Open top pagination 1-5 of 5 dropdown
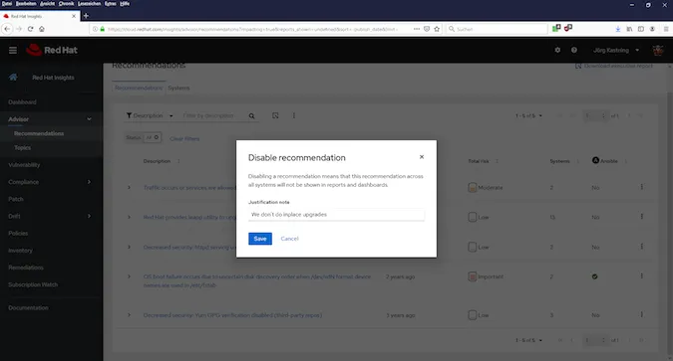Screen dimensions: 673x361 click(528, 115)
